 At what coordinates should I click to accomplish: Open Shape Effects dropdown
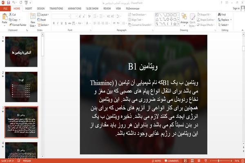[205, 25]
